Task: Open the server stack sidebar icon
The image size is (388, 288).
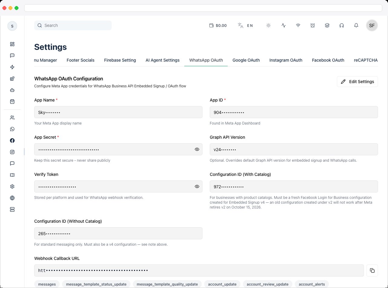Action: (12, 209)
